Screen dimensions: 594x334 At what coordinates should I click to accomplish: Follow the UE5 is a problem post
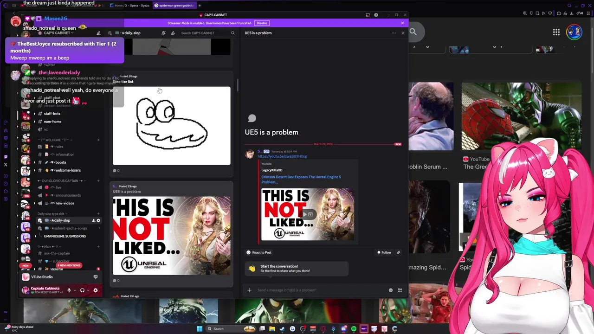[x=384, y=252]
